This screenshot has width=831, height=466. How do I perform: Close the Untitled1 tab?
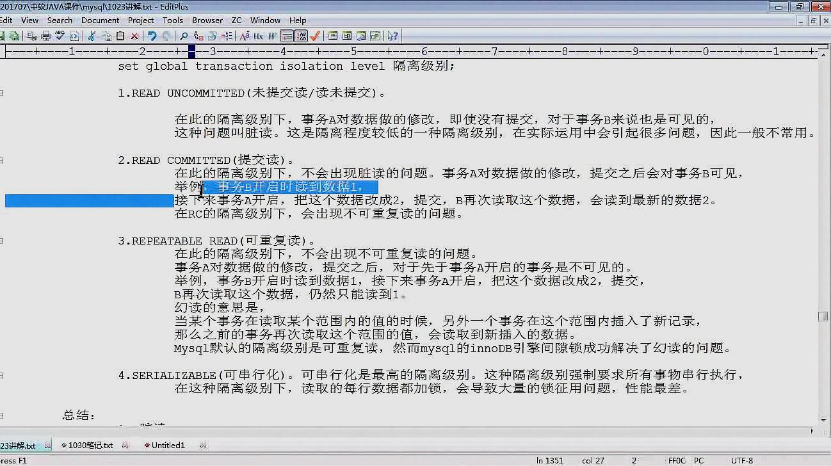pos(203,445)
